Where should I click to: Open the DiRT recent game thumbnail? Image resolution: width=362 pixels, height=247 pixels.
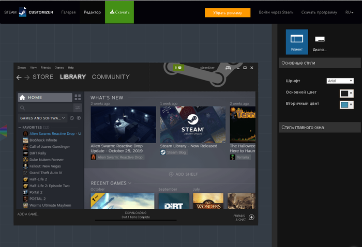click(x=174, y=201)
